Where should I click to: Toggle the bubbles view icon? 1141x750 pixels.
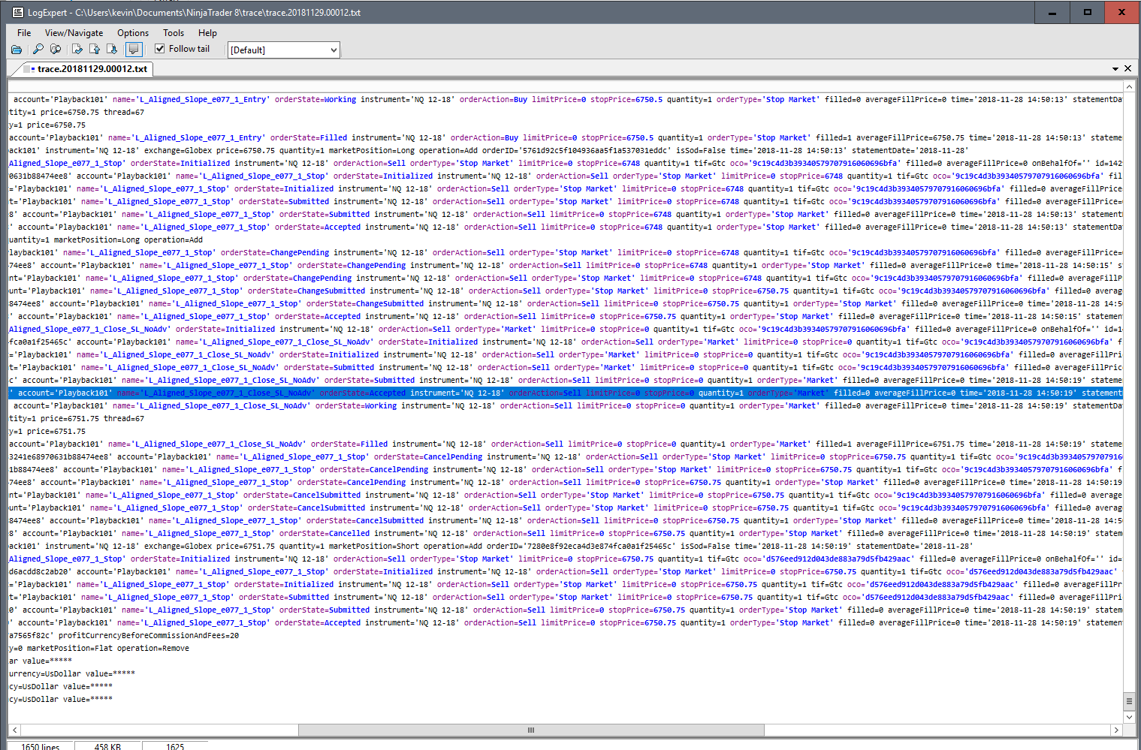tap(134, 50)
